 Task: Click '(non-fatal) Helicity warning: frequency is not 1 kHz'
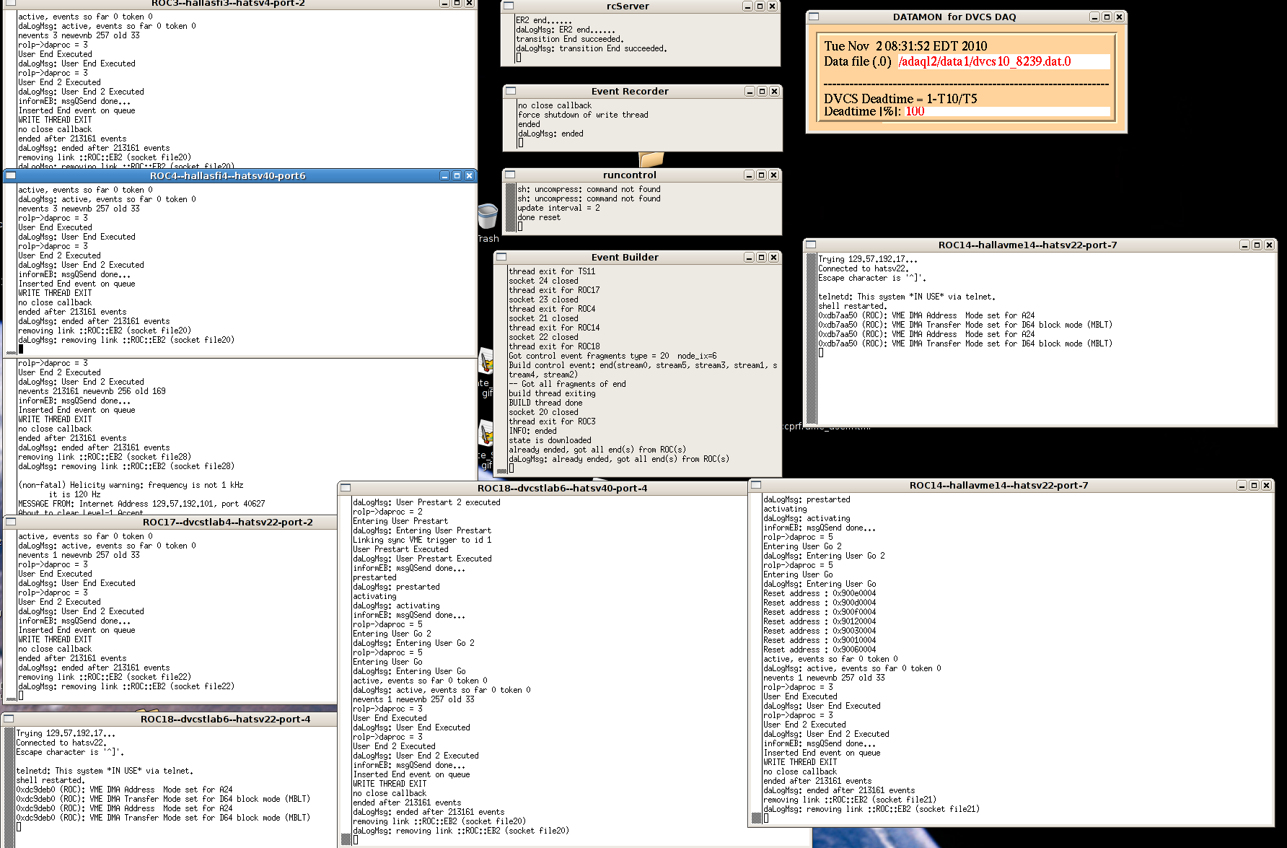(131, 485)
